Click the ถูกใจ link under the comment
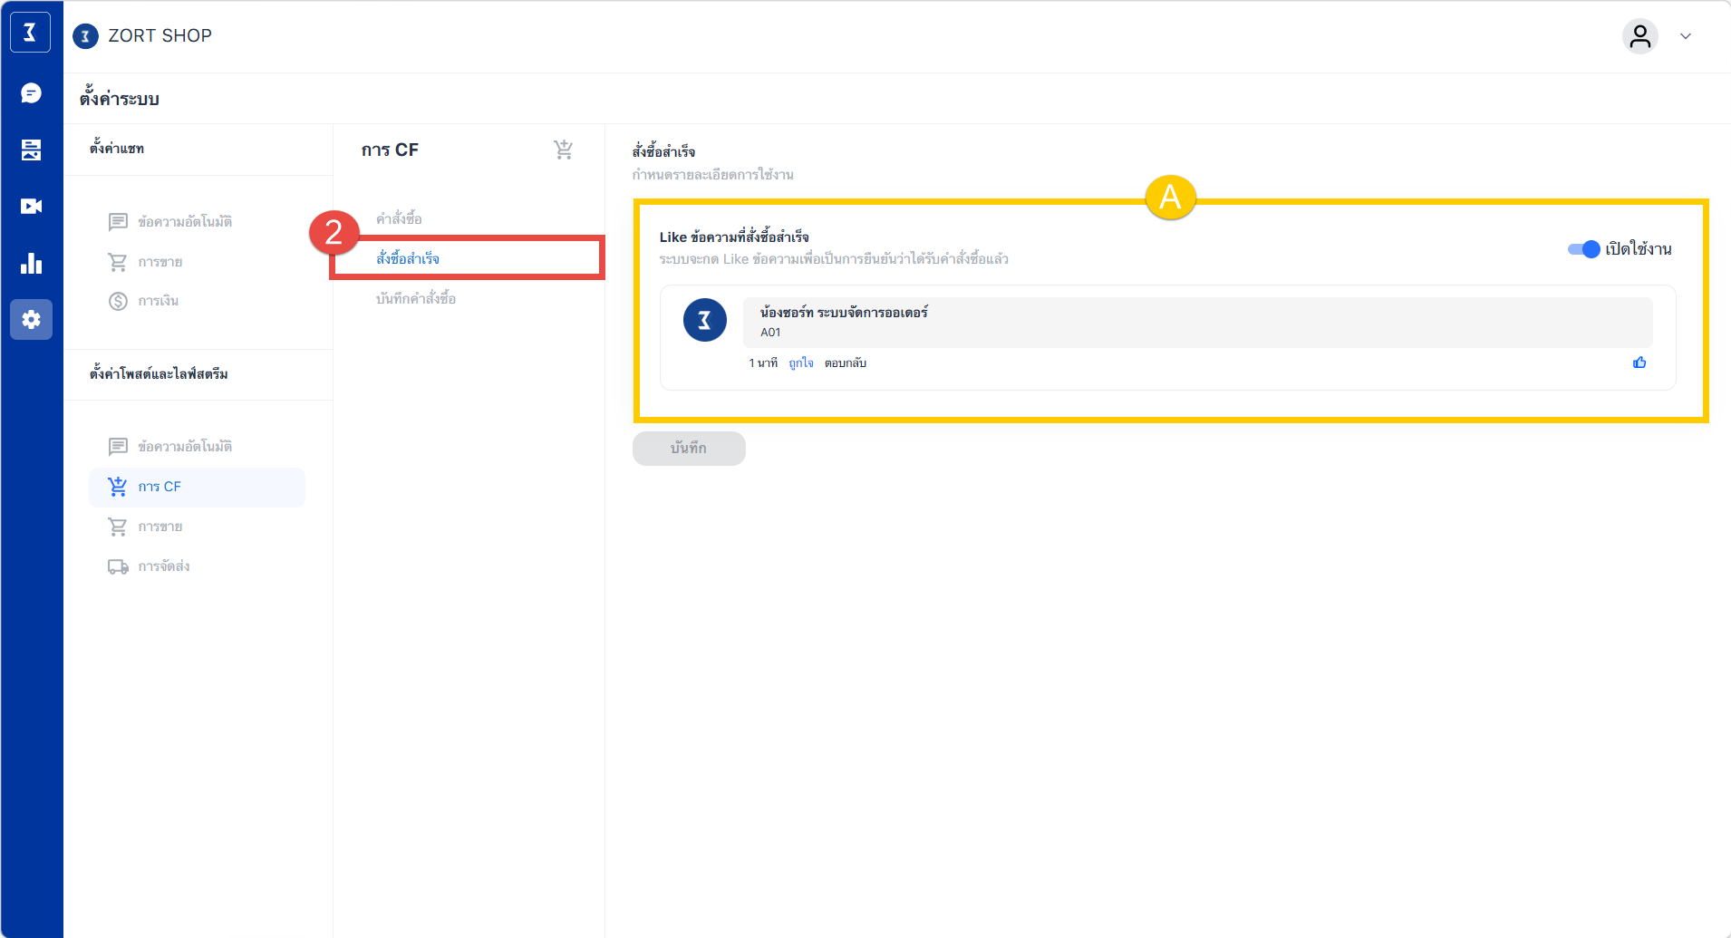The image size is (1731, 938). tap(800, 363)
